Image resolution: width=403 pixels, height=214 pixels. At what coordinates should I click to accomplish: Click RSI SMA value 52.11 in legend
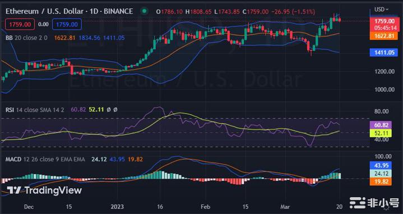point(96,110)
